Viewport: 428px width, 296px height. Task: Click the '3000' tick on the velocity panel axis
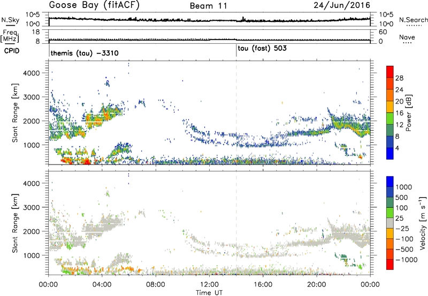pos(32,207)
